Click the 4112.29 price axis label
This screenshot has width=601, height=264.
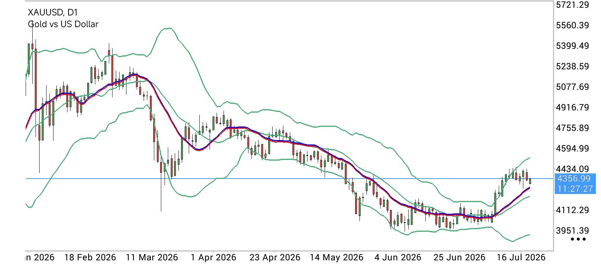[x=572, y=210]
